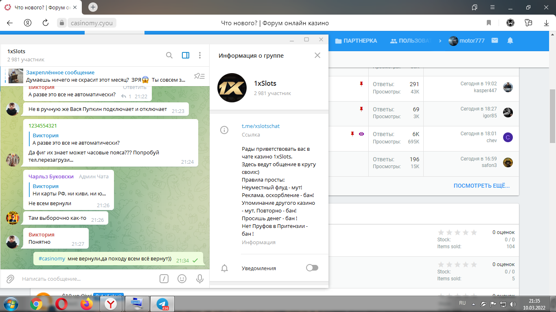Open the bot commands slash icon
This screenshot has height=312, width=556.
164,279
